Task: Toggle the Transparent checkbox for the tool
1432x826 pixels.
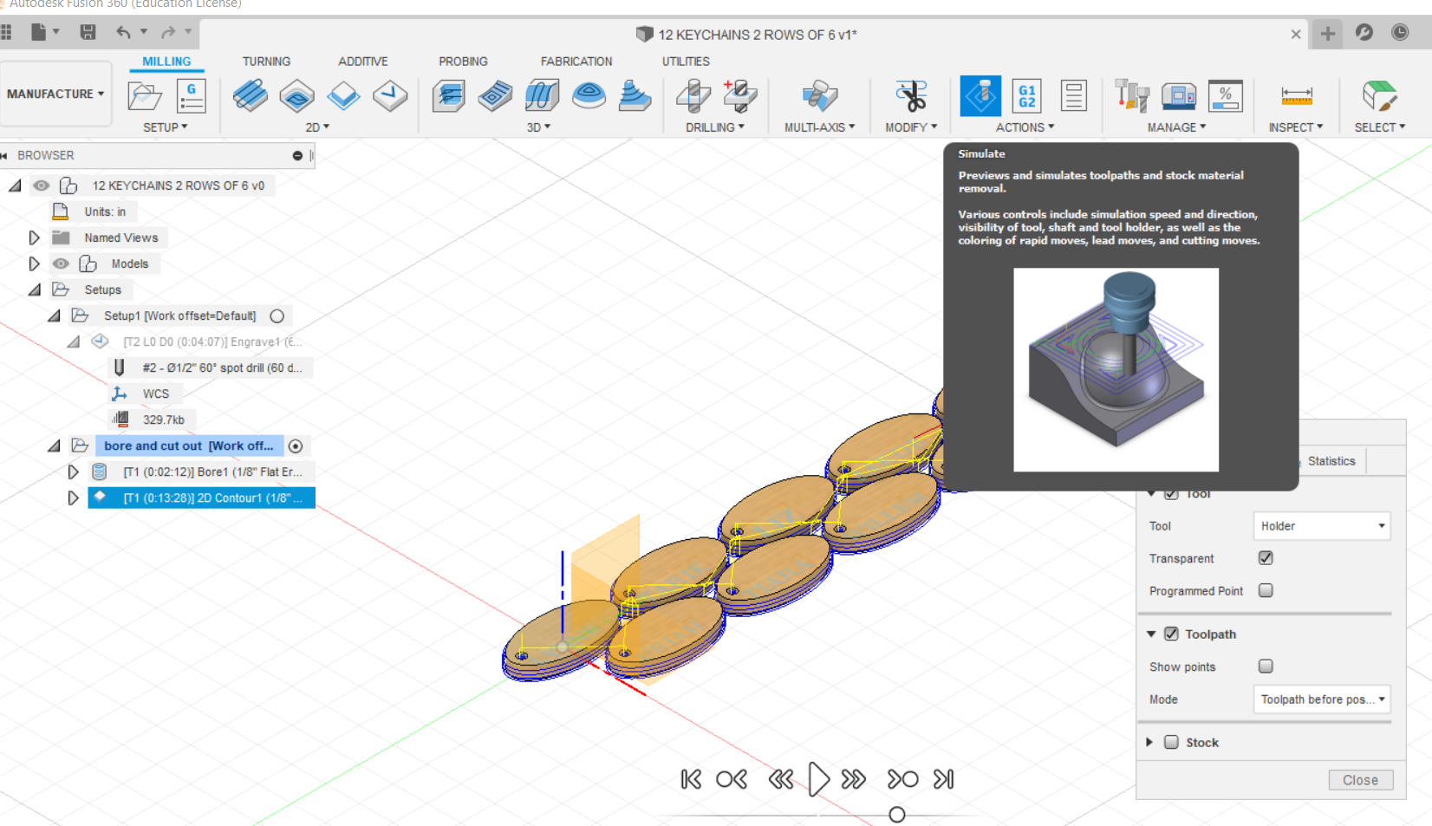Action: tap(1265, 557)
